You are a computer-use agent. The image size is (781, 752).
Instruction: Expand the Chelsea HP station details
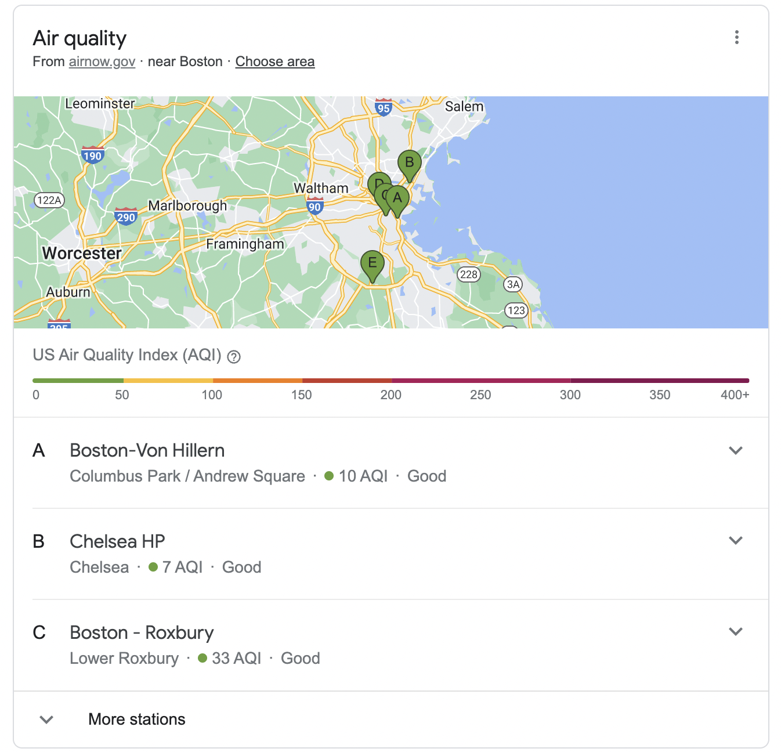point(736,541)
